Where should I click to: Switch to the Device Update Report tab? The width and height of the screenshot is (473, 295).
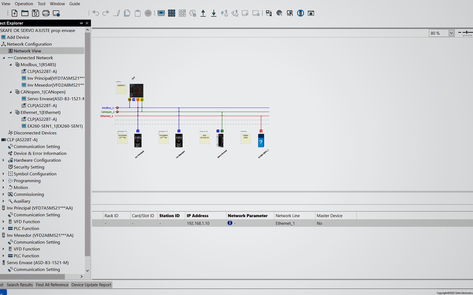(91, 285)
